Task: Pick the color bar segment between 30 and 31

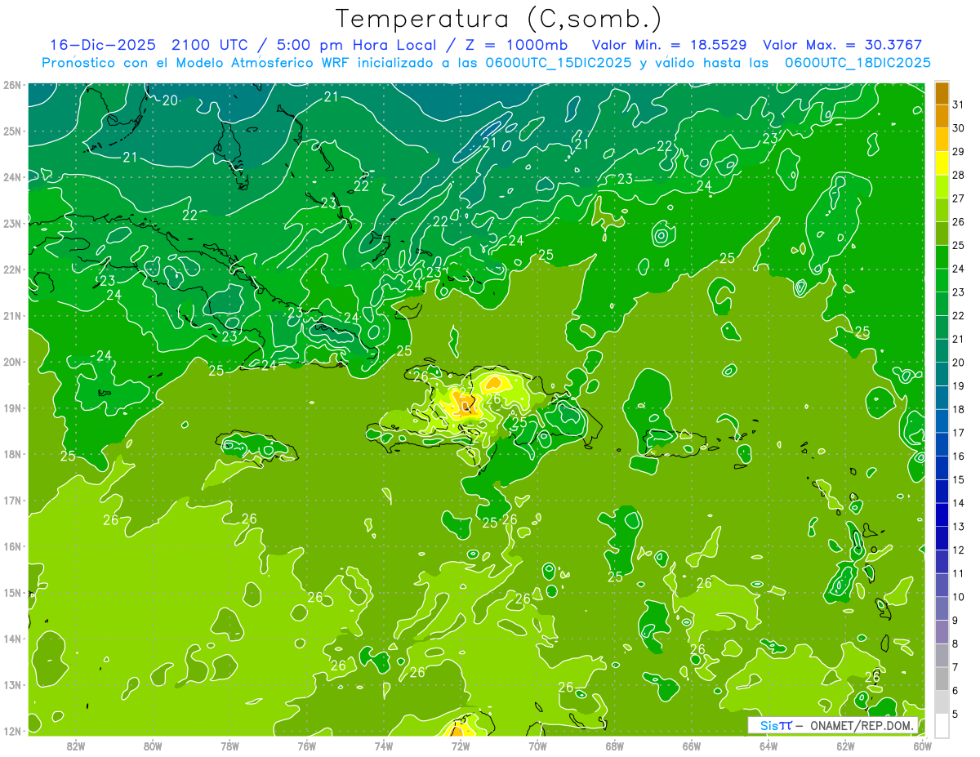Action: click(x=942, y=116)
